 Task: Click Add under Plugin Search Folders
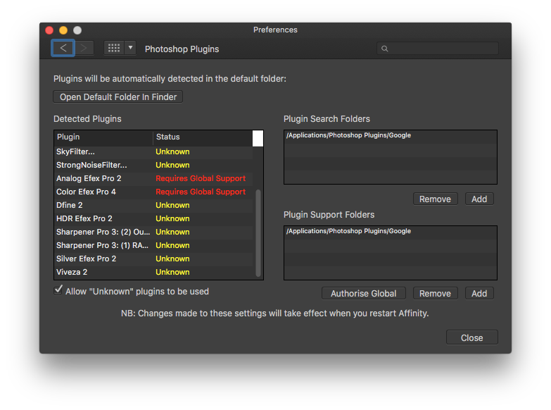pos(479,199)
